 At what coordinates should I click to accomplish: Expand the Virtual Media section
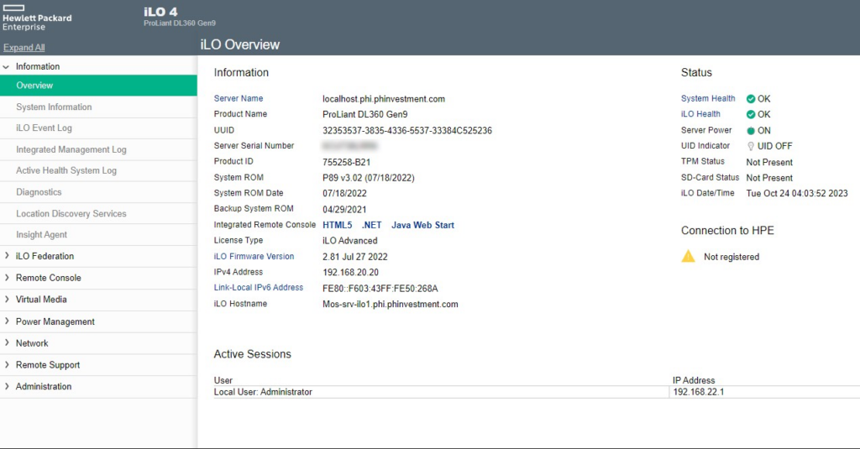(x=7, y=299)
